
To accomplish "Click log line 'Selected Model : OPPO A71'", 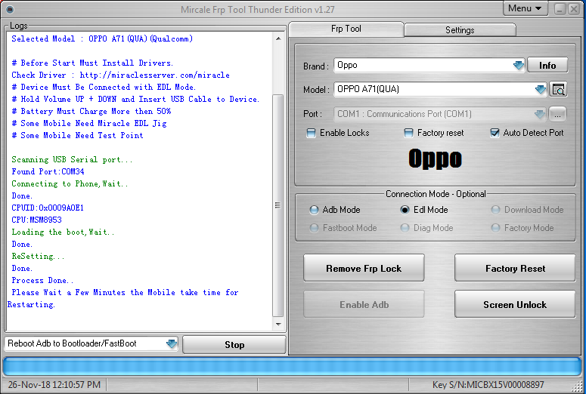I will coord(102,38).
